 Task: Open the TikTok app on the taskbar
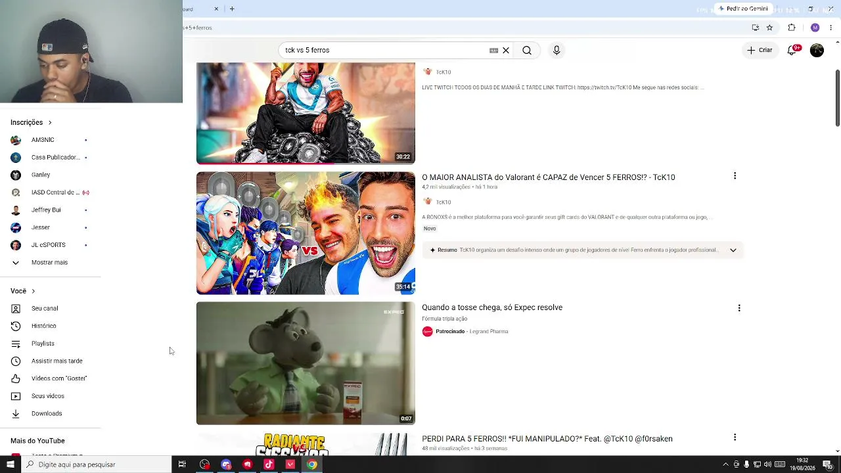269,464
